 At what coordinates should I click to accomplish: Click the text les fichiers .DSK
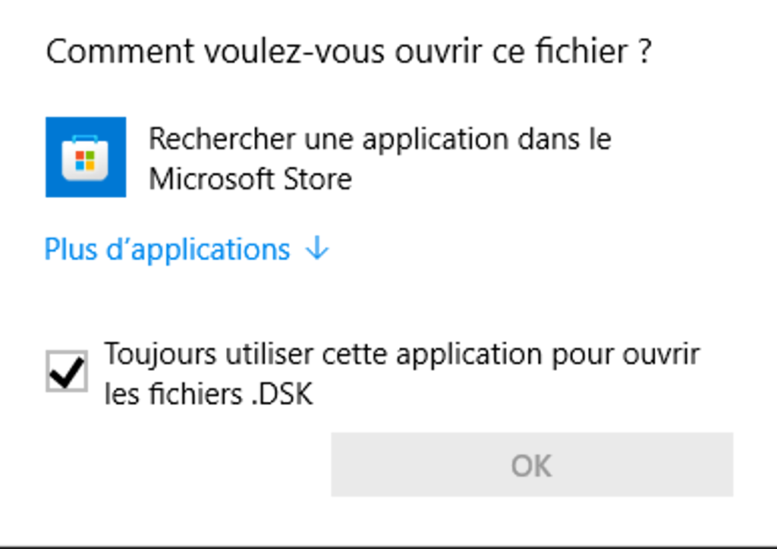pos(209,394)
